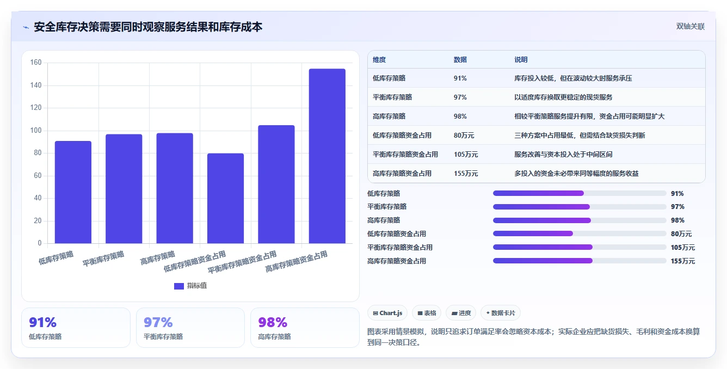Click the 低库存策略 cell in the table's first row
Screen dimensions: 727x369
pyautogui.click(x=389, y=78)
